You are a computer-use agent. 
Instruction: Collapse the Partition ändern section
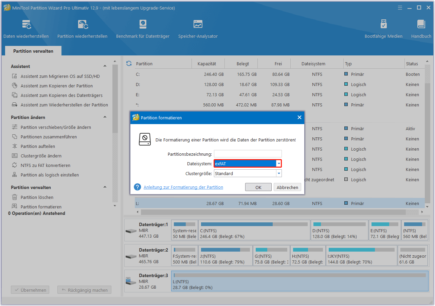click(105, 117)
